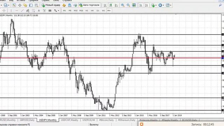The height and width of the screenshot is (126, 224).
Task: Open the Data Window crosshair-arrows icon
Action: pyautogui.click(x=20, y=5)
